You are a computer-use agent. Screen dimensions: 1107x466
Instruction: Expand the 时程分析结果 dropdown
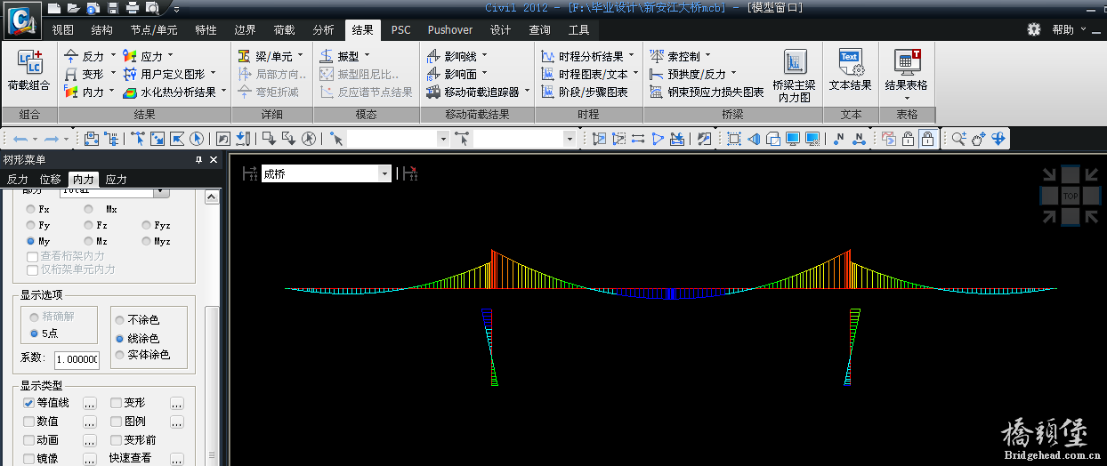tap(632, 56)
